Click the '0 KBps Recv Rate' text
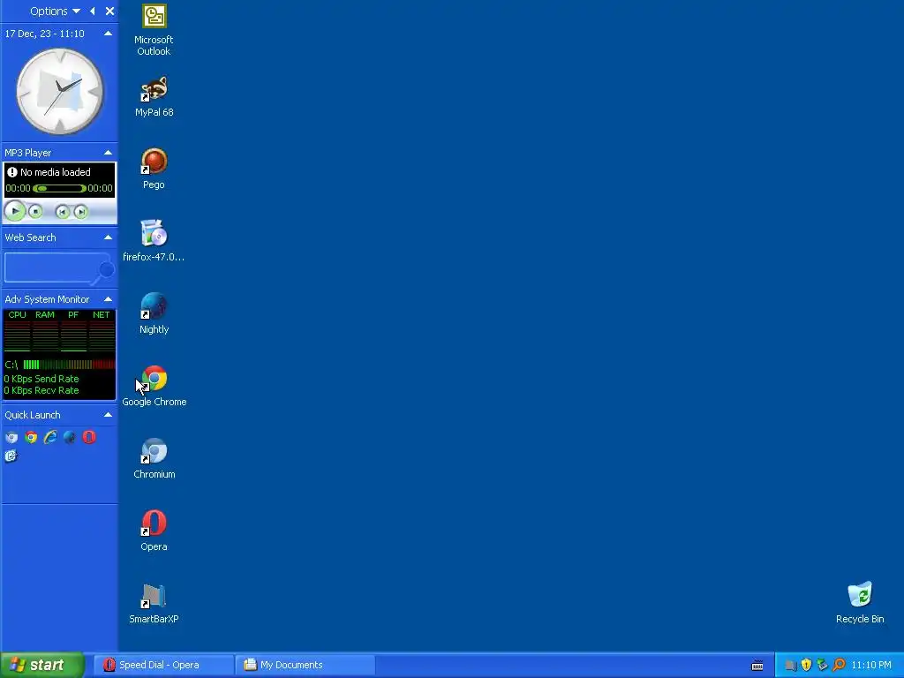This screenshot has width=904, height=678. 41,390
